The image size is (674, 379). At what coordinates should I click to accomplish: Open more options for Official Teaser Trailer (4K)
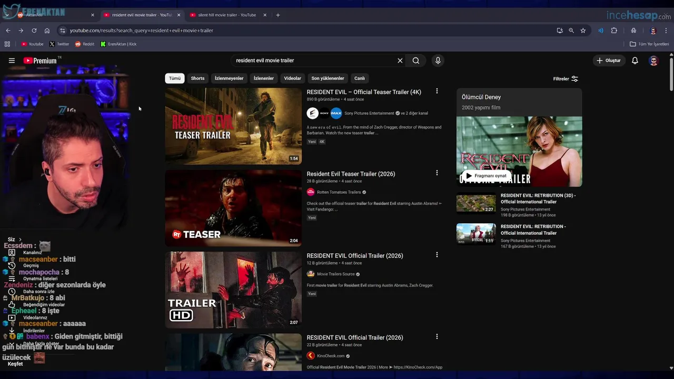click(437, 92)
